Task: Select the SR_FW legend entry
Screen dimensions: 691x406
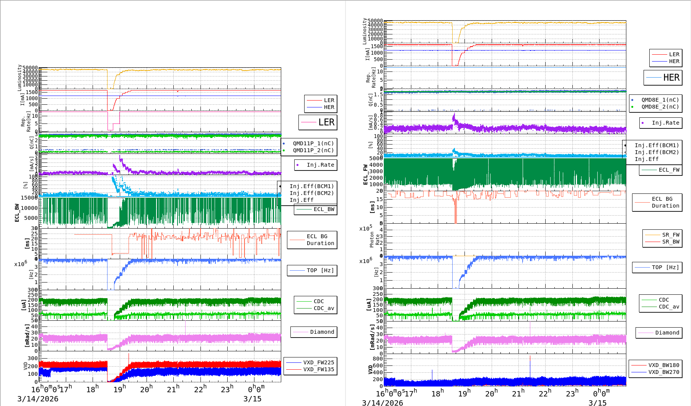Action: pos(670,235)
